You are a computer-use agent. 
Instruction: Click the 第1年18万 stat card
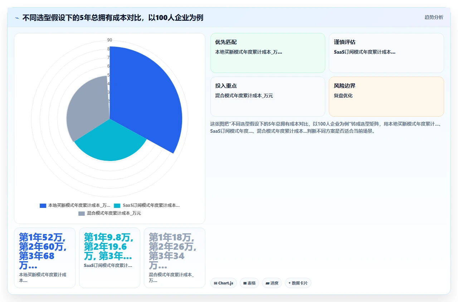tap(175, 258)
